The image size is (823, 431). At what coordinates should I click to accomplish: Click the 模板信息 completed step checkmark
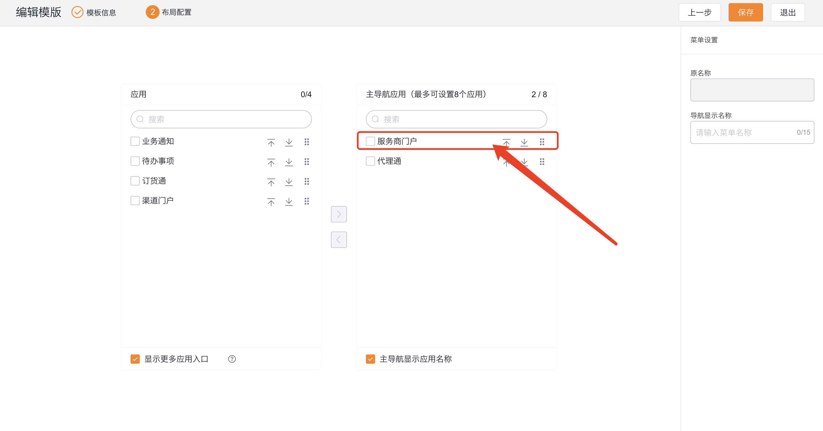click(77, 12)
